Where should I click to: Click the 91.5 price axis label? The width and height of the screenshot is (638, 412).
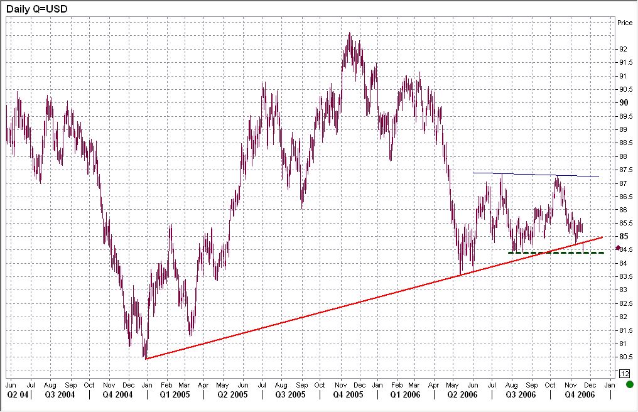(x=626, y=62)
